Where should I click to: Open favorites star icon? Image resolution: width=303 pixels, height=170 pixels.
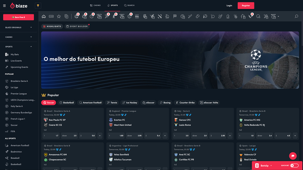(59, 16)
